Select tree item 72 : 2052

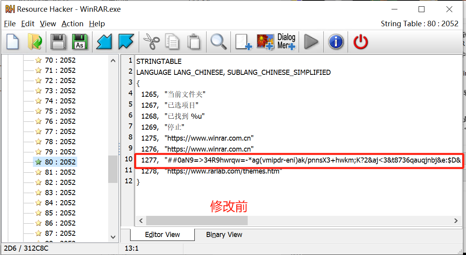click(60, 80)
